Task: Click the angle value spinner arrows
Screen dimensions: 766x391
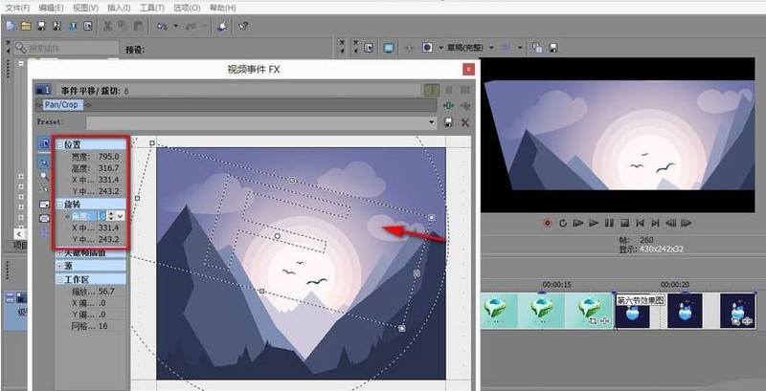Action: point(110,216)
